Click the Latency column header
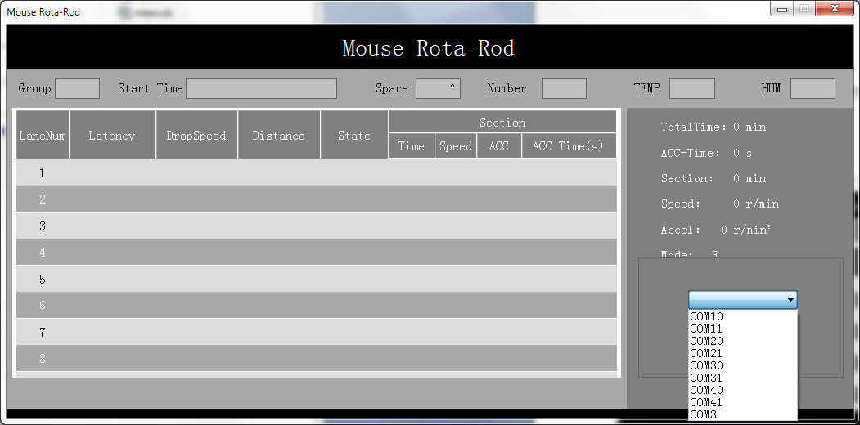The image size is (860, 425). 112,136
